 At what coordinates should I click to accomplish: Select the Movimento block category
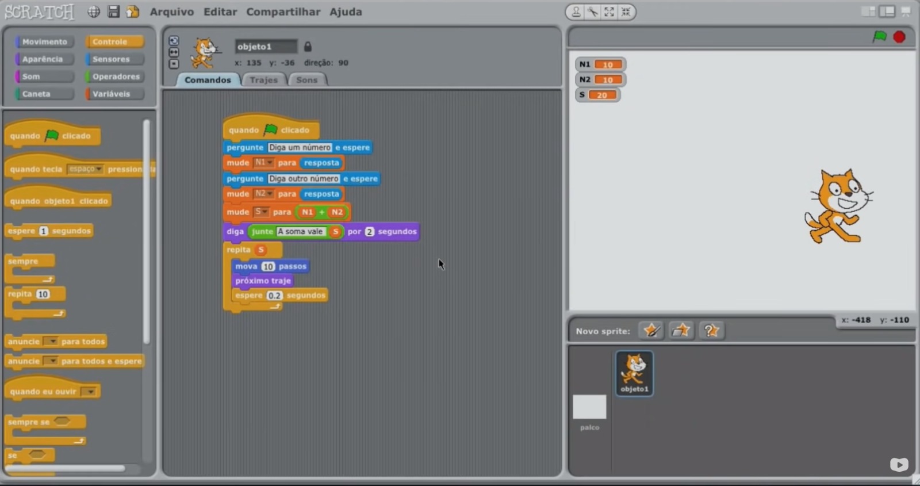(45, 41)
